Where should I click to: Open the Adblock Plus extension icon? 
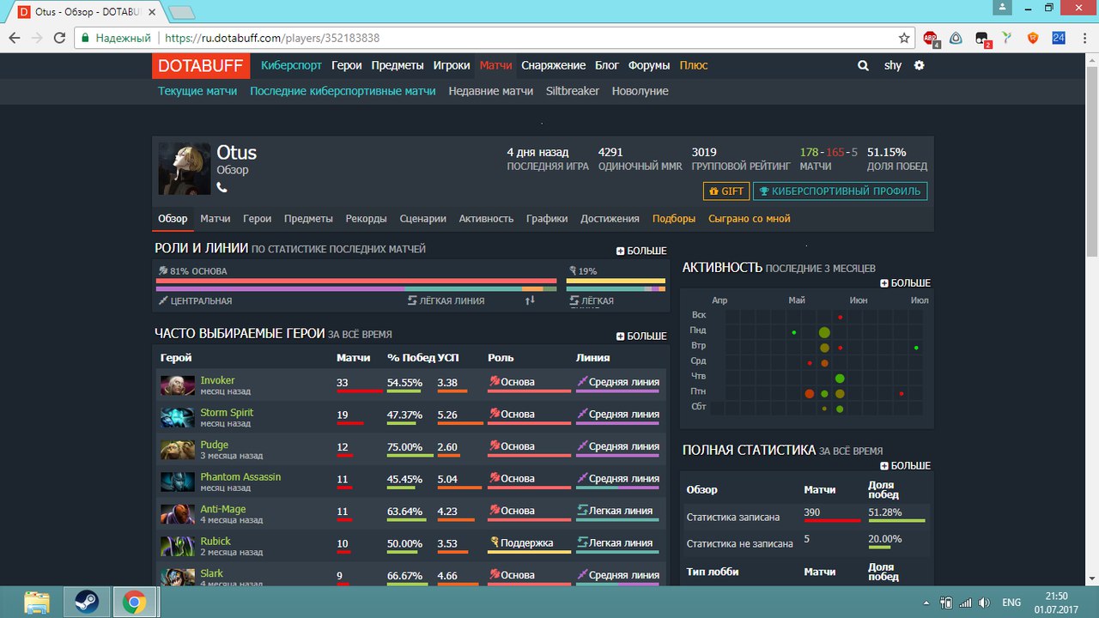click(x=931, y=38)
